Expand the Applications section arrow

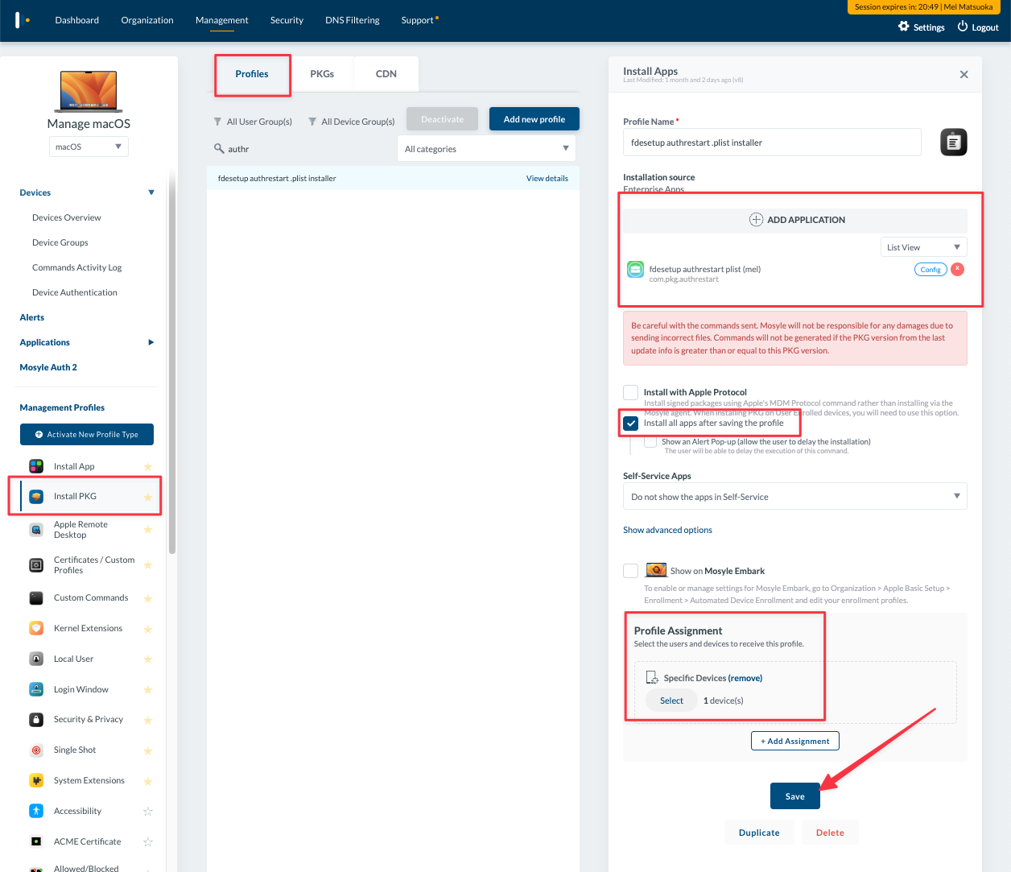pos(151,342)
